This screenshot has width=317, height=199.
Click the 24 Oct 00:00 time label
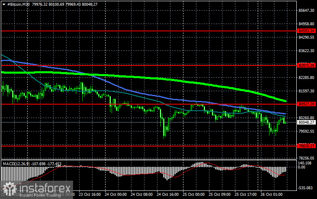tap(116, 195)
